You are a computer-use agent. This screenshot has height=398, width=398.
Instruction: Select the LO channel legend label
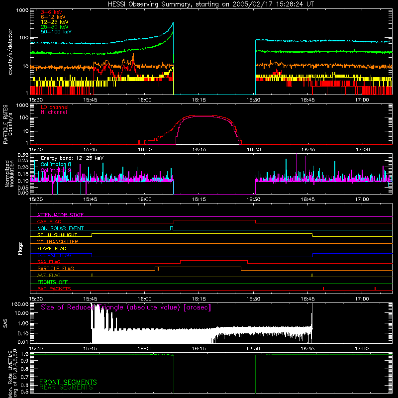point(55,107)
